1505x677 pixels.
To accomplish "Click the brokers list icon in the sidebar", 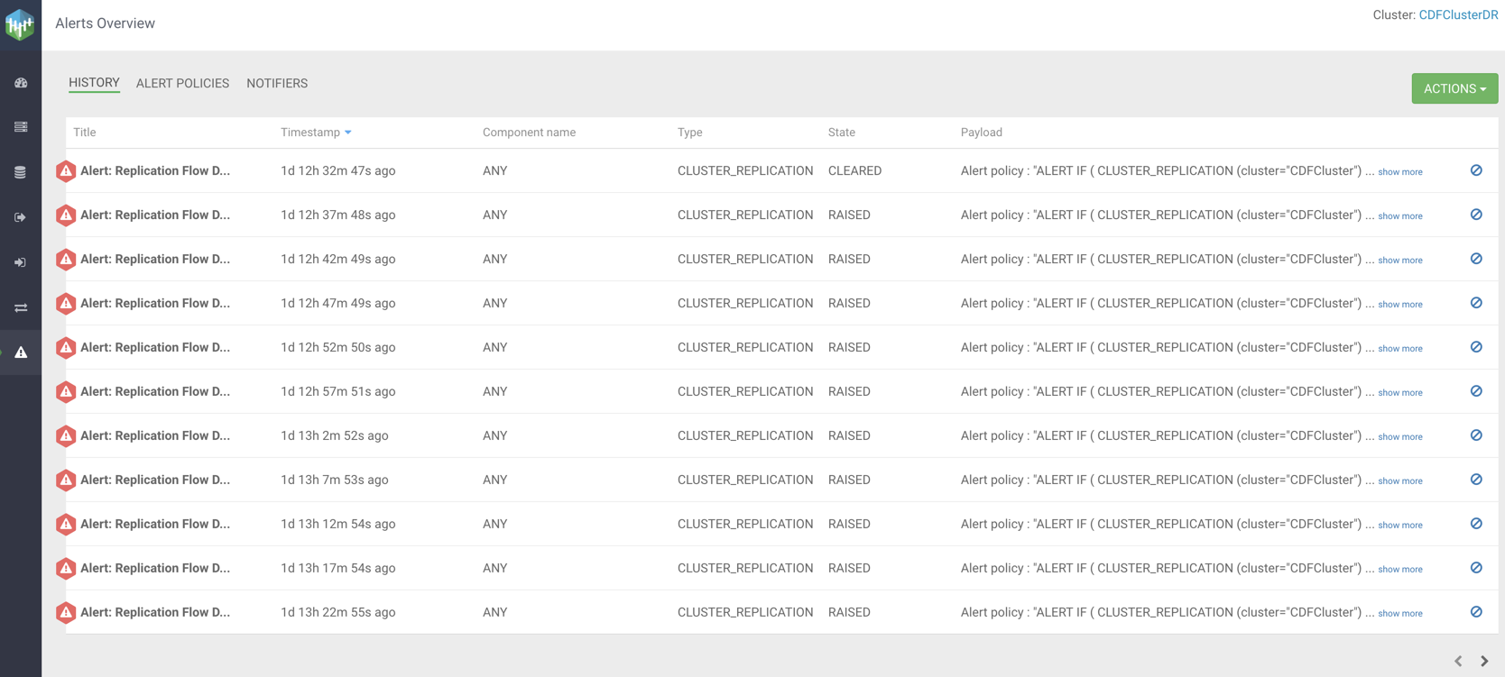I will [21, 127].
